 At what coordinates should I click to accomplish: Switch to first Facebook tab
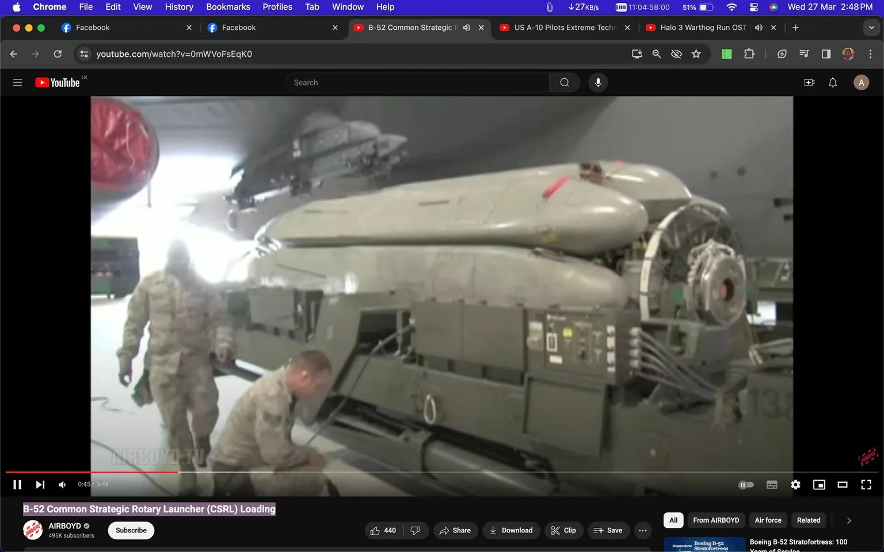(x=127, y=28)
